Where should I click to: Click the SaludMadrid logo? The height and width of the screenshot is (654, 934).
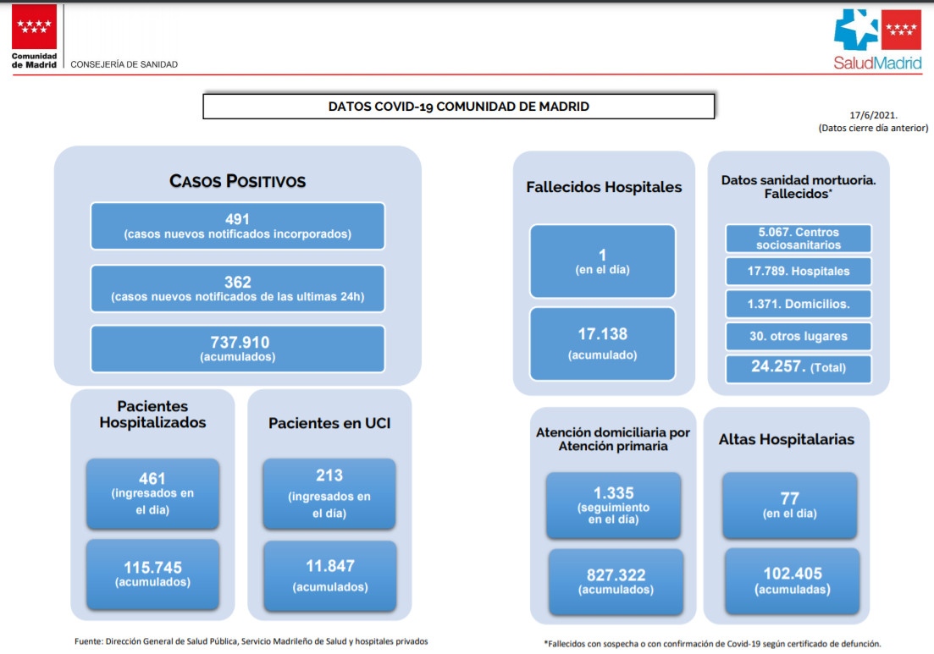click(x=877, y=41)
